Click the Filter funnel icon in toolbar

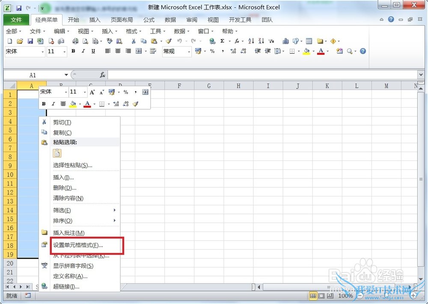(271, 41)
